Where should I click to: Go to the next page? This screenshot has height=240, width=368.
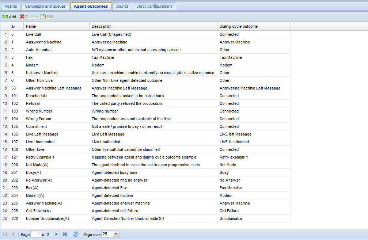click(57, 234)
